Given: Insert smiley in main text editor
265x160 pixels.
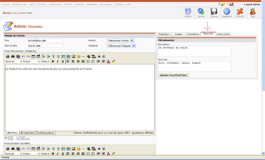Looking at the screenshot, I should (79, 149).
